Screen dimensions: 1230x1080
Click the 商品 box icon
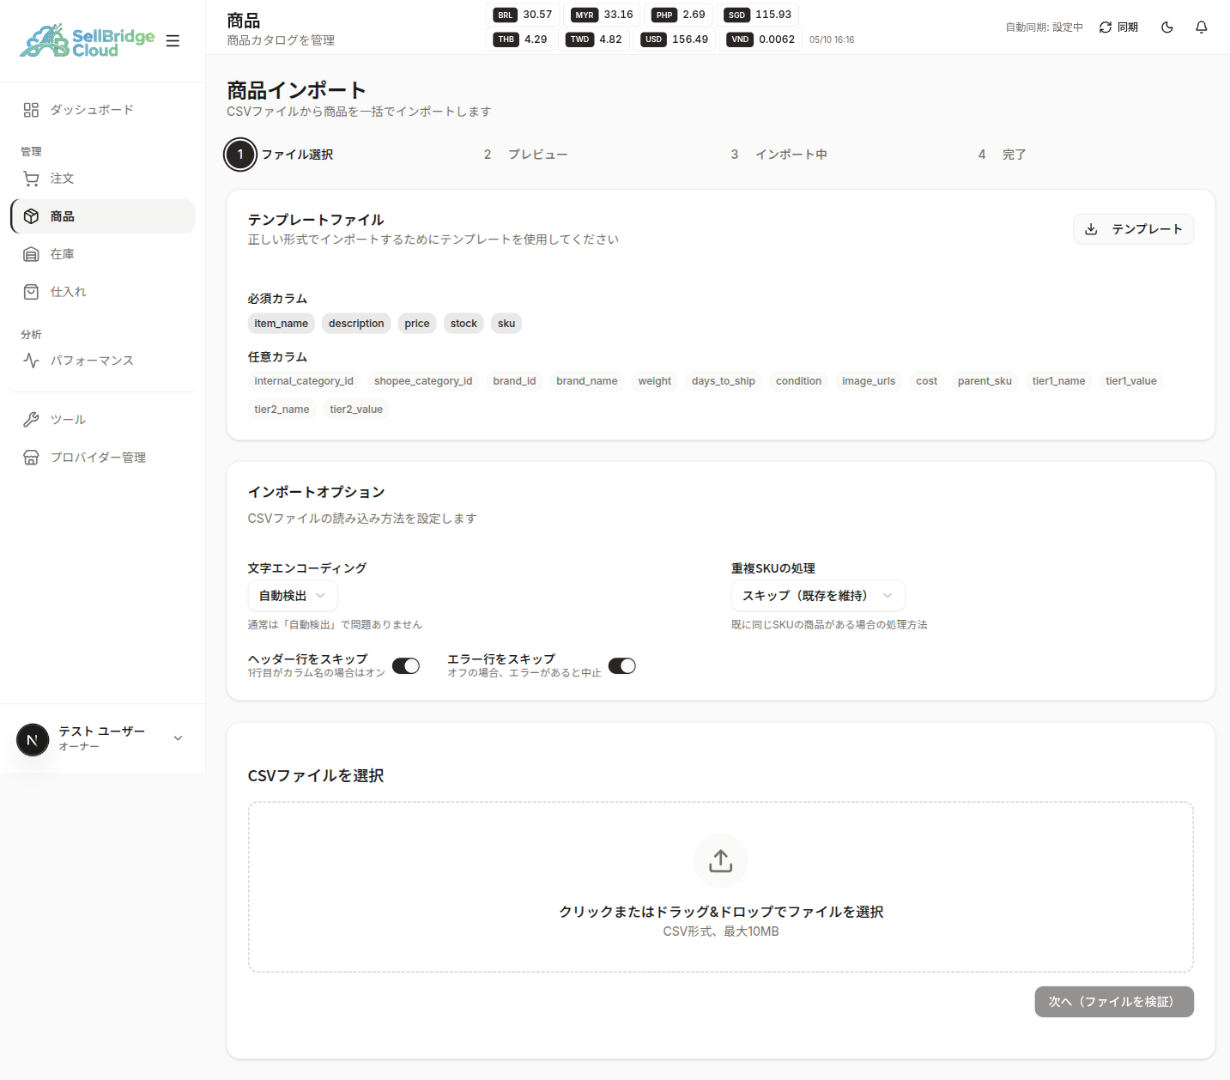click(31, 216)
